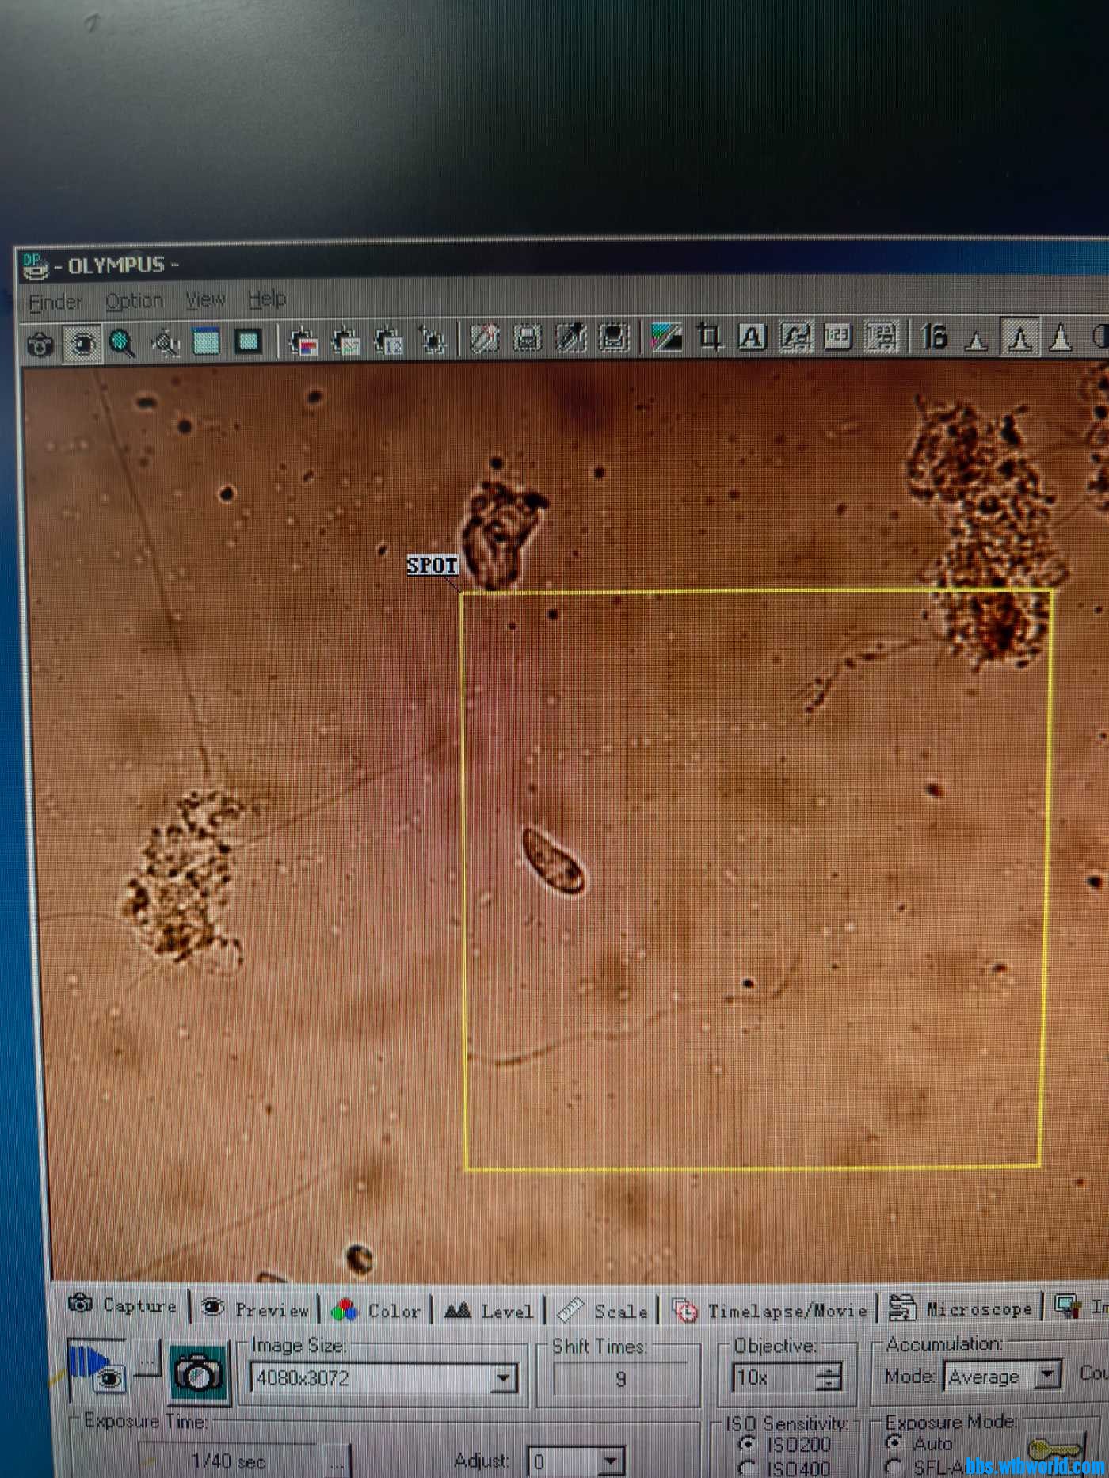Click the first camera icon in toolbar
The height and width of the screenshot is (1478, 1109).
point(40,345)
